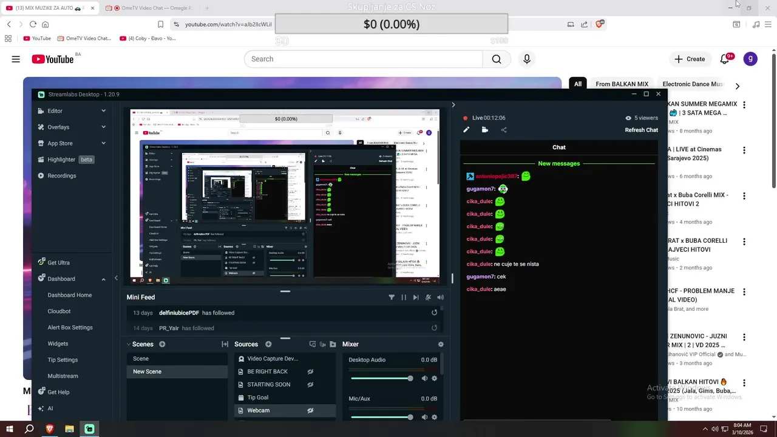Open YouTube notifications bell
The width and height of the screenshot is (777, 437).
[x=725, y=59]
